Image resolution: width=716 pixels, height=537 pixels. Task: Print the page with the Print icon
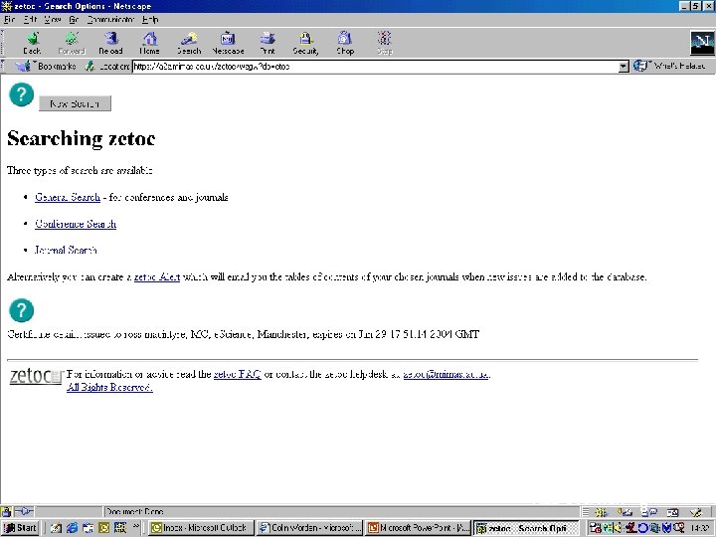click(x=268, y=44)
